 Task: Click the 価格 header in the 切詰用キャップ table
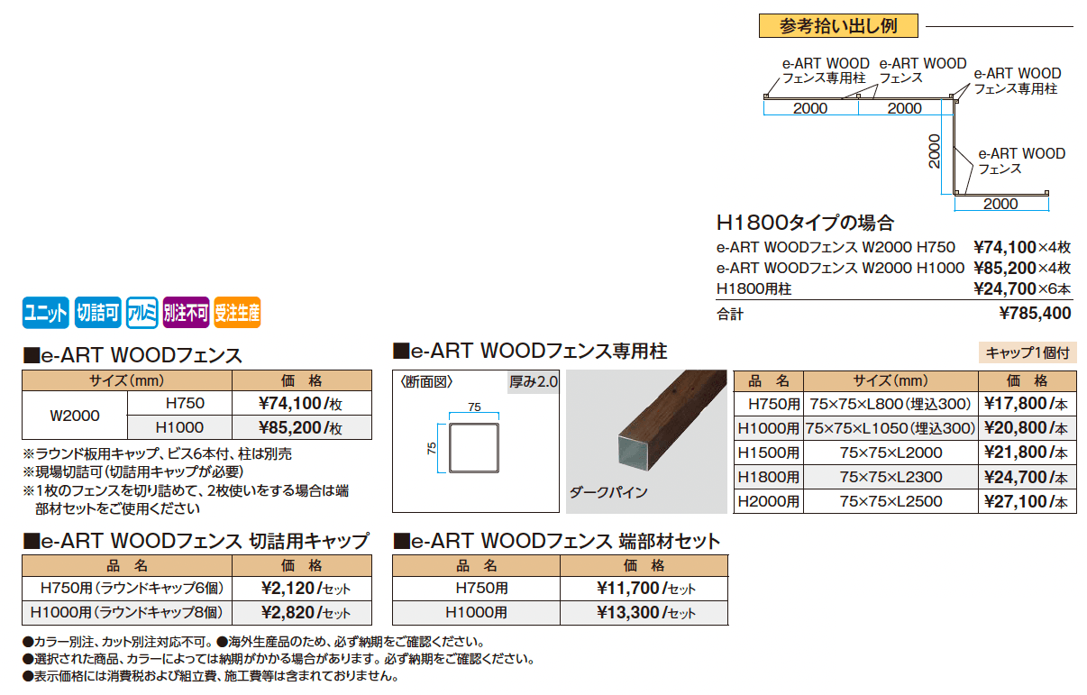click(x=303, y=565)
